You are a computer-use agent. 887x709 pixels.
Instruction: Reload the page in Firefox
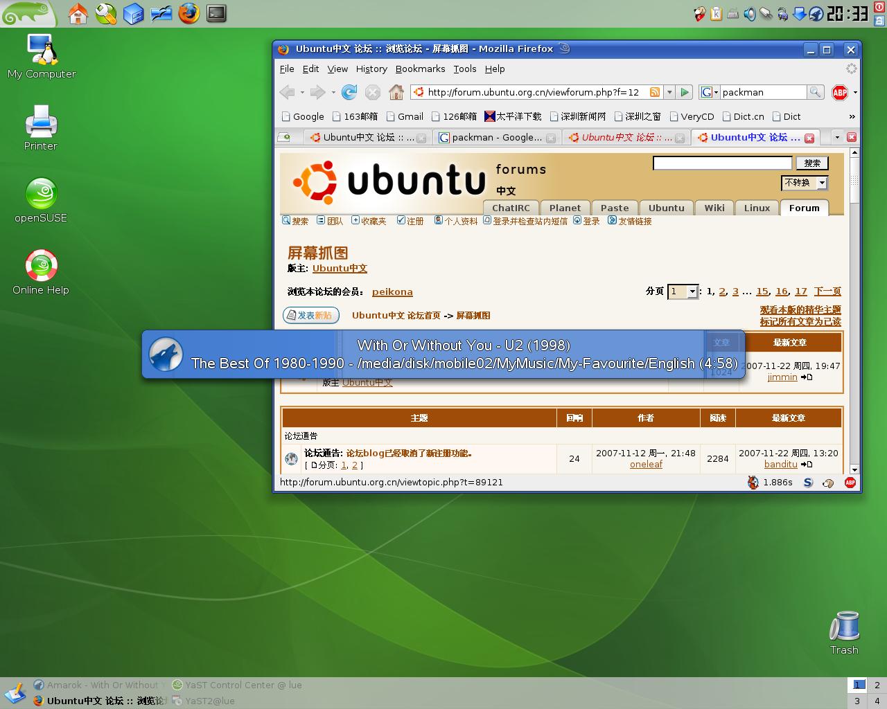click(349, 92)
